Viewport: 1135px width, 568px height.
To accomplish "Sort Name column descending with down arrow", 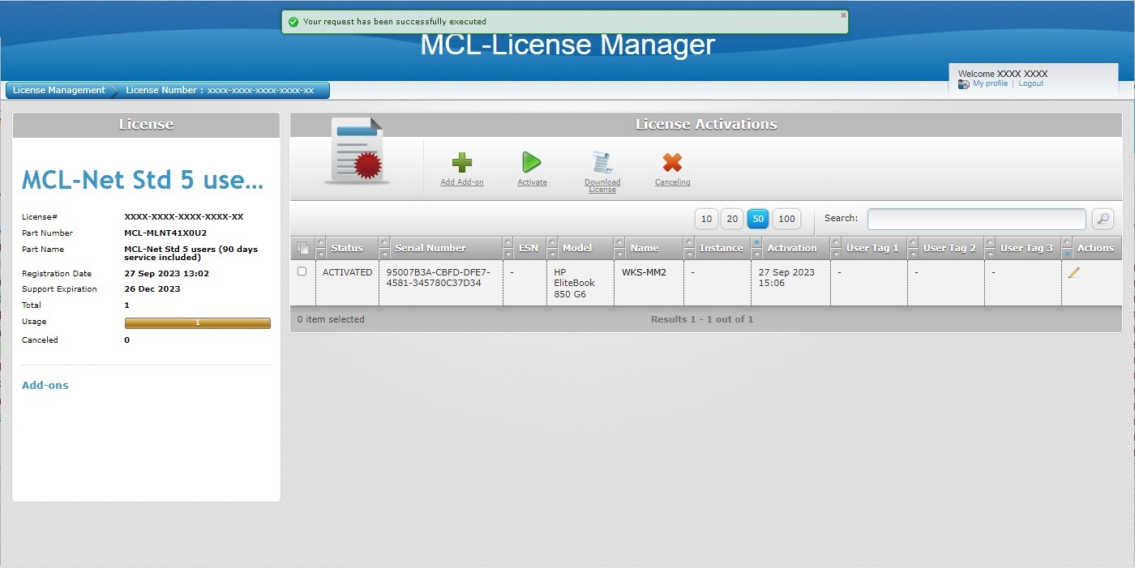I will pos(619,254).
